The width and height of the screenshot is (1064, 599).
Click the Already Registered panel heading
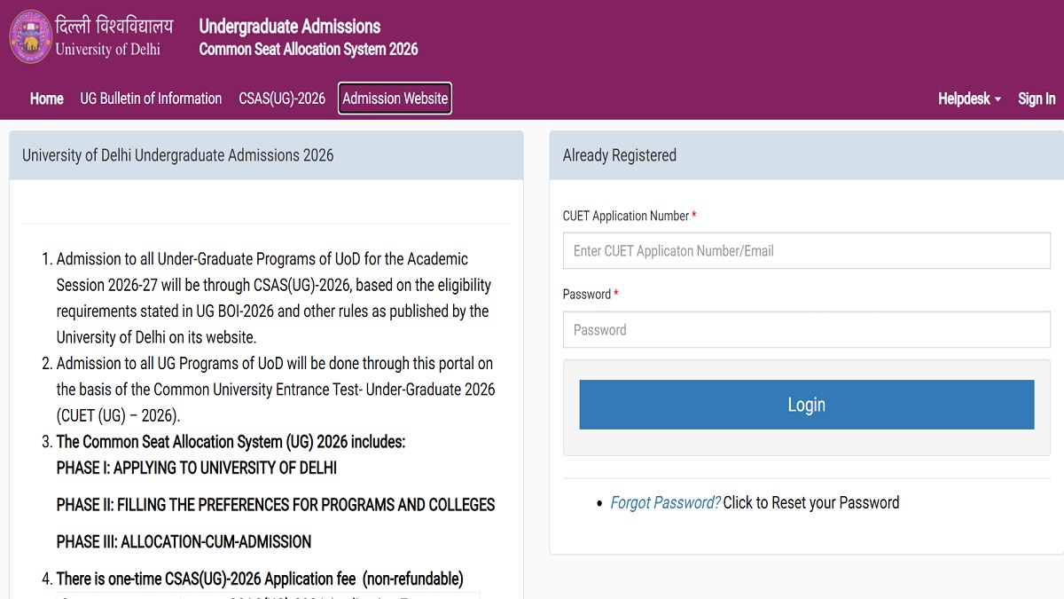coord(620,155)
